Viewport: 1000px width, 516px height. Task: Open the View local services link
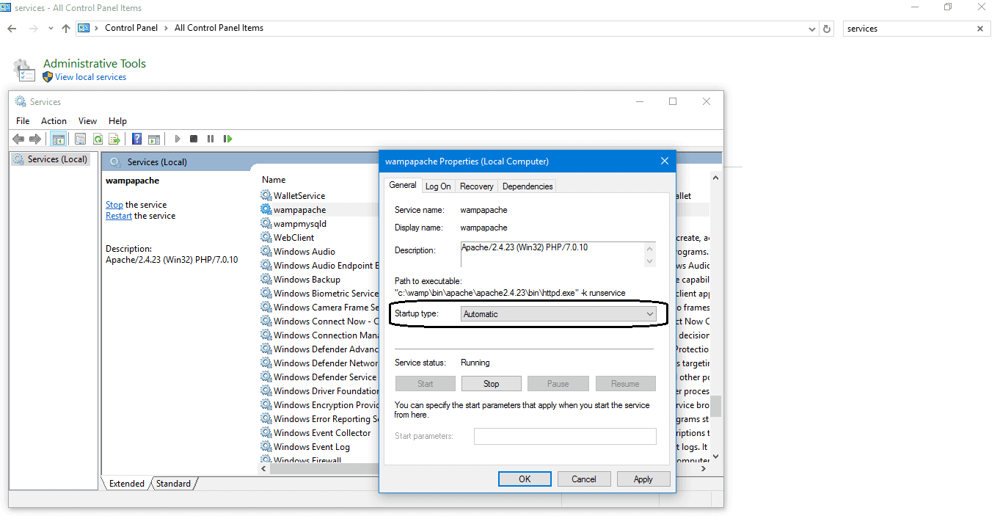[x=90, y=77]
